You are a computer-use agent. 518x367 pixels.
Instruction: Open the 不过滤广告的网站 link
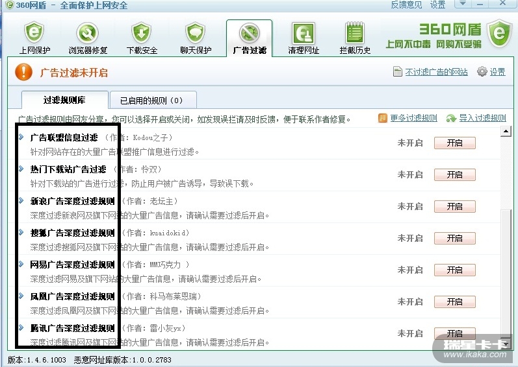[436, 71]
